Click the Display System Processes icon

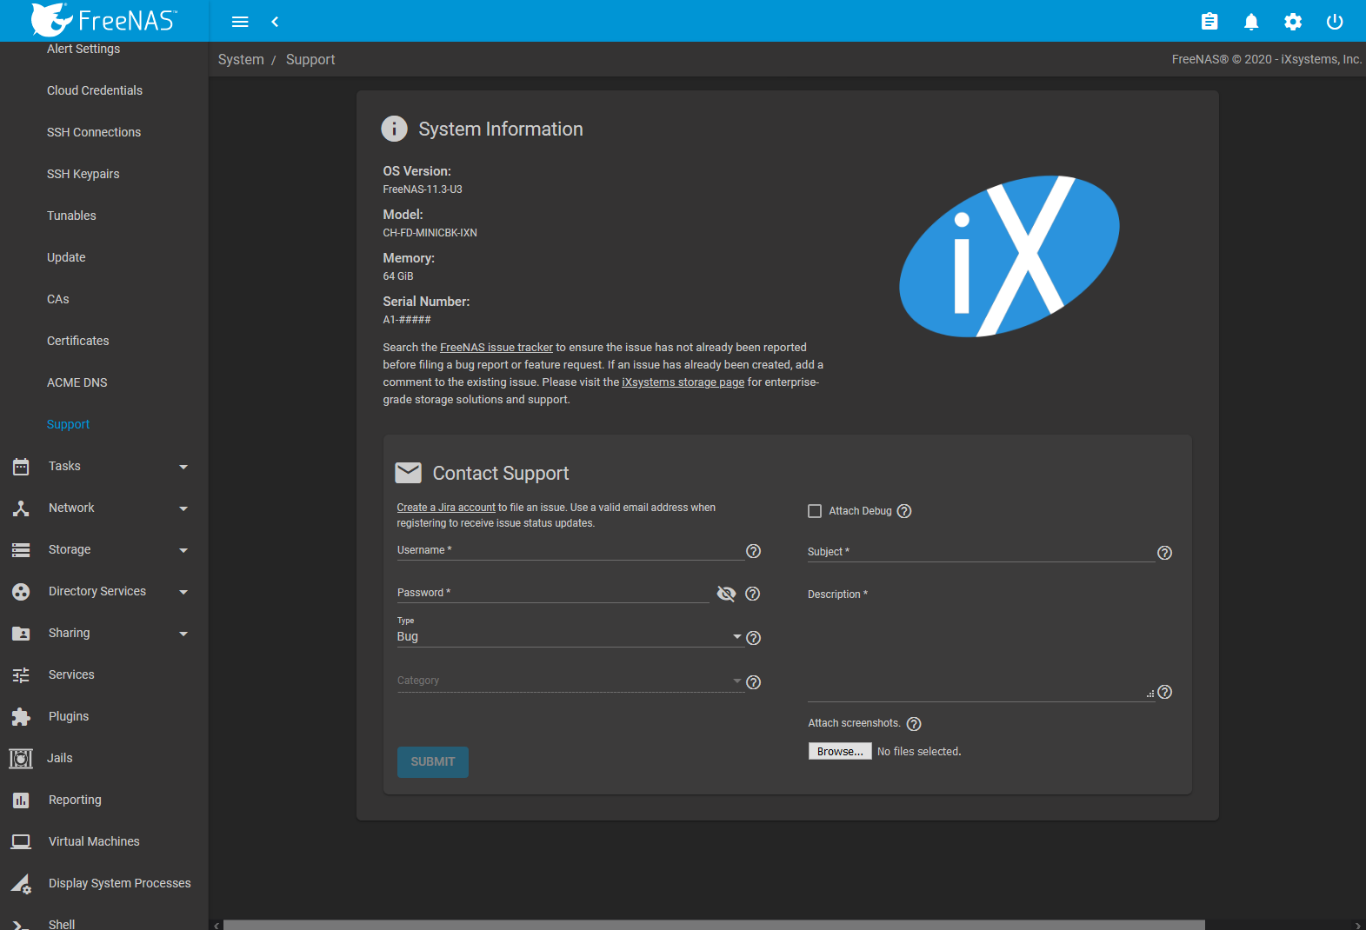pos(21,884)
